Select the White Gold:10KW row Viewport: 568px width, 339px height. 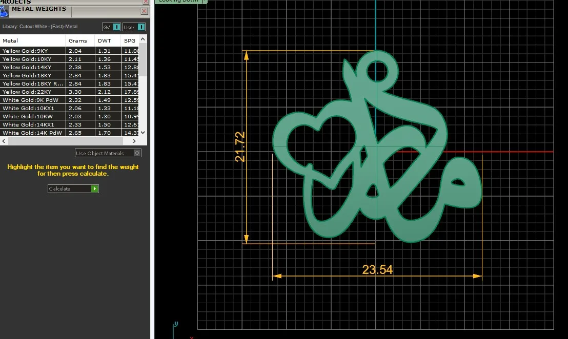(x=69, y=116)
